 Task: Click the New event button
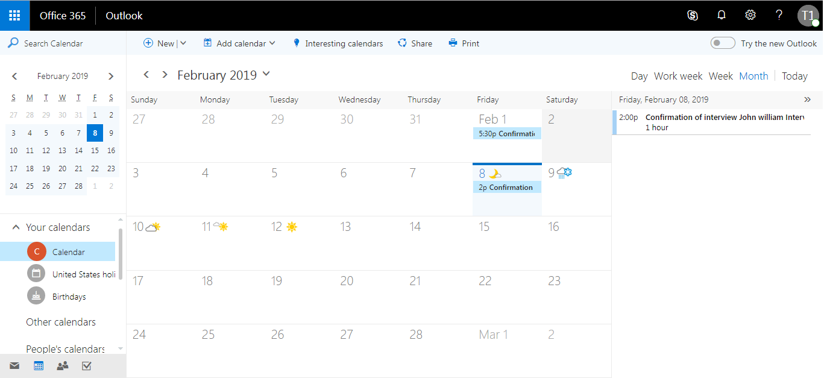click(159, 43)
